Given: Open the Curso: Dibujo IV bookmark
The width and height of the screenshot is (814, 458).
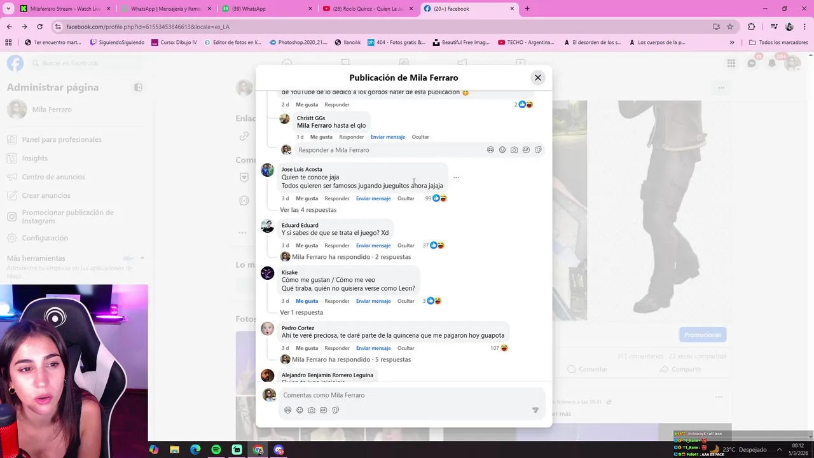Looking at the screenshot, I should click(174, 43).
